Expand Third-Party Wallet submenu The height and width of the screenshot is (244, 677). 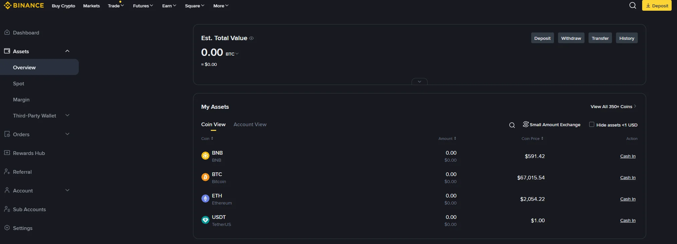tap(67, 115)
